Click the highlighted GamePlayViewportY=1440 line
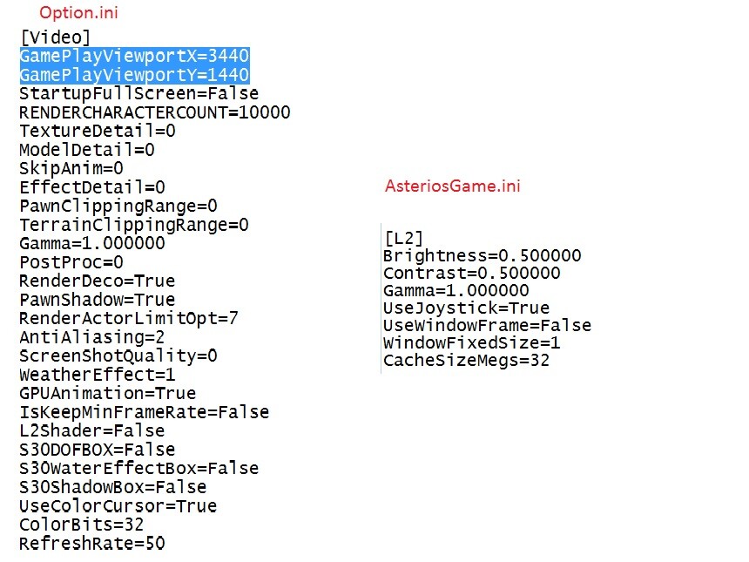 coord(134,75)
